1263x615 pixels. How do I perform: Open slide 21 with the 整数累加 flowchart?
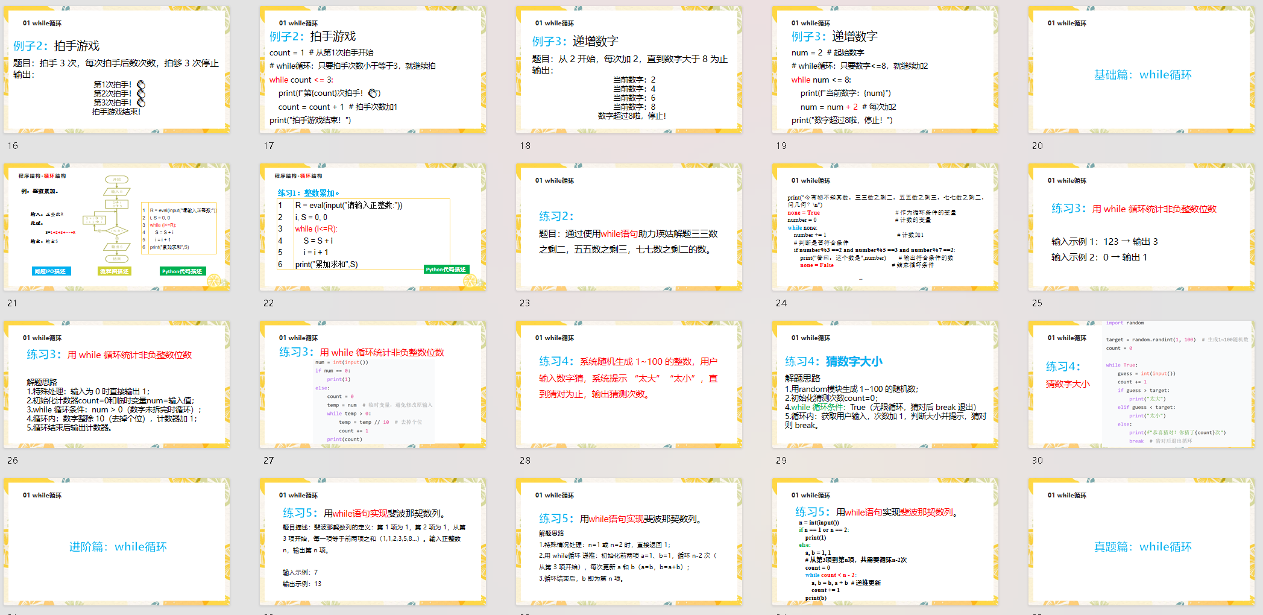click(116, 227)
